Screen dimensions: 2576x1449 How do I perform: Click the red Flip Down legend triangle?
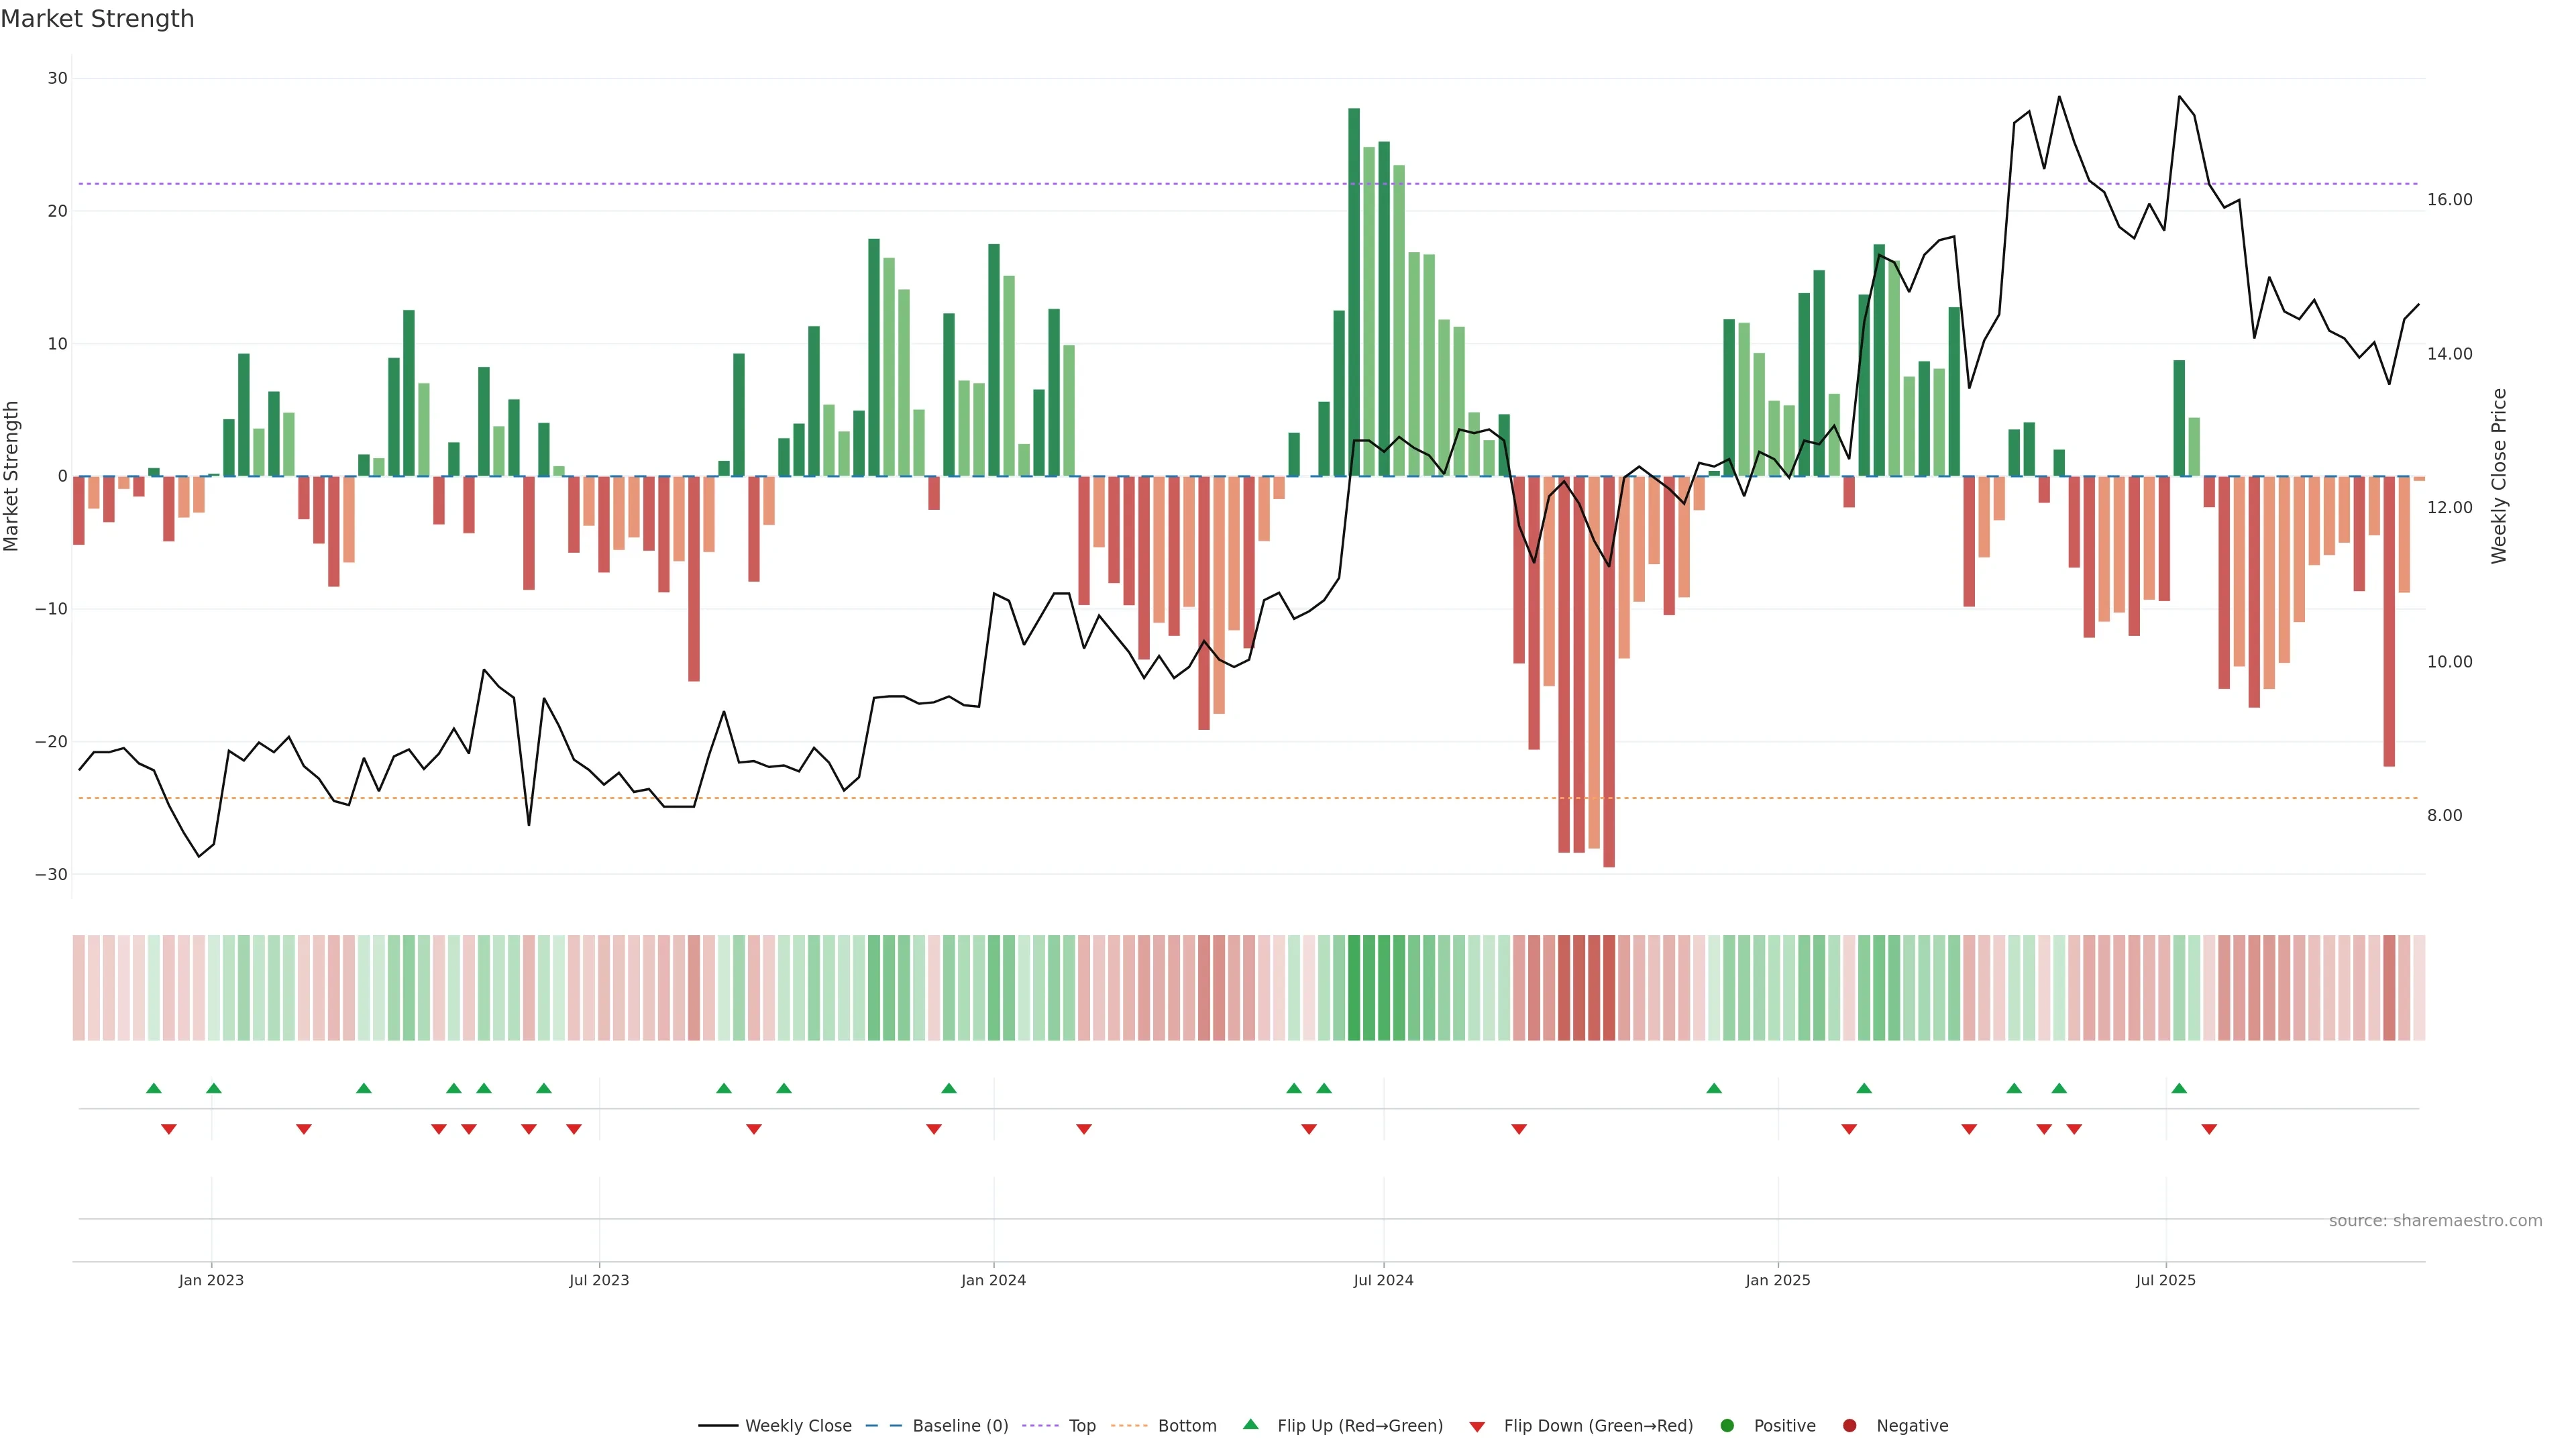point(1477,1426)
